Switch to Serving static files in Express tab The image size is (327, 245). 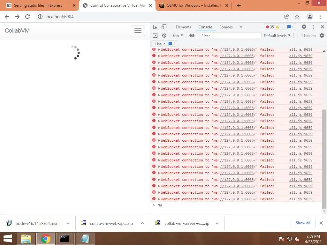[38, 5]
